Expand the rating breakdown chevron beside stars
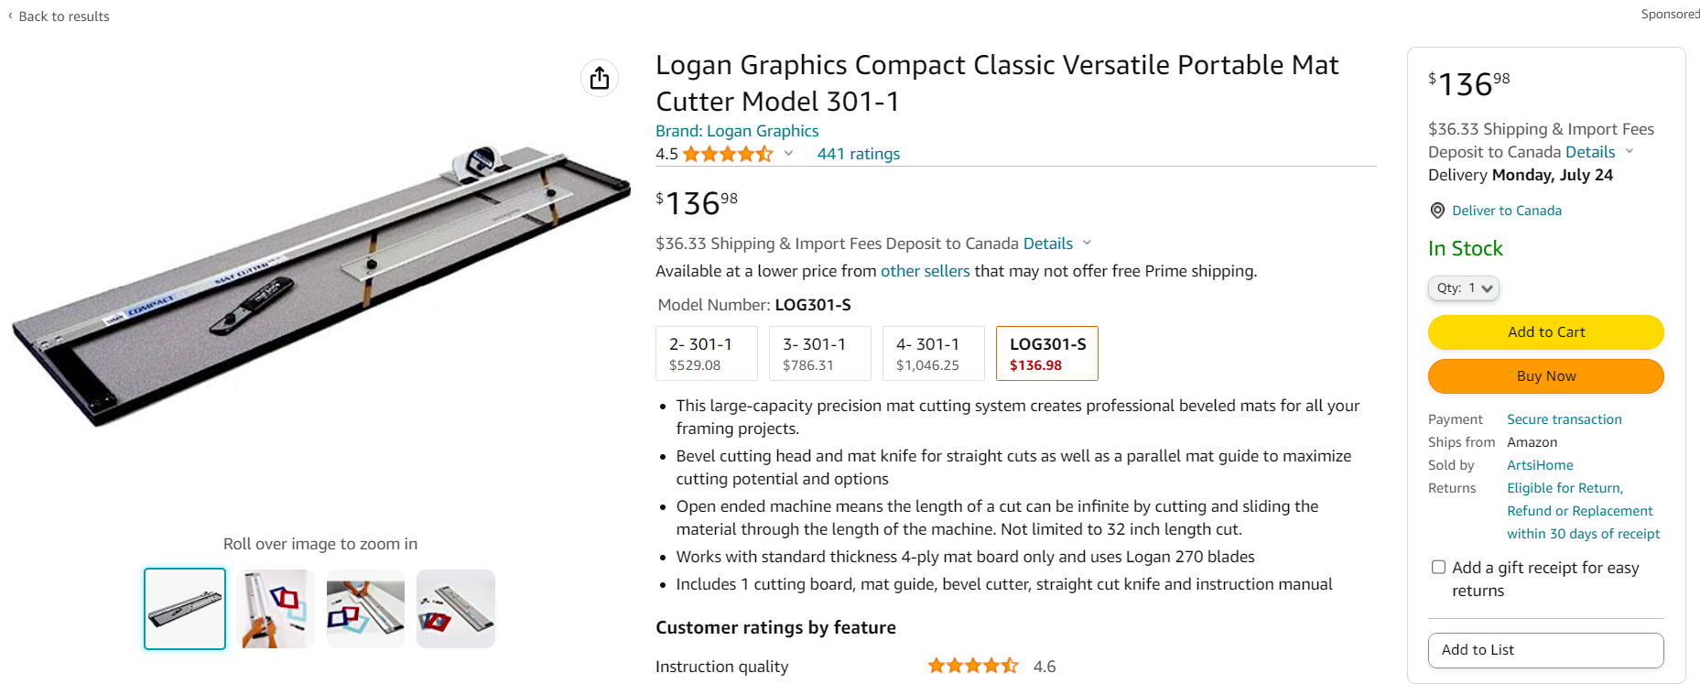The width and height of the screenshot is (1700, 684). click(x=788, y=154)
